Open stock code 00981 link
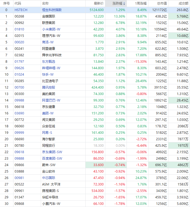 click(19, 178)
